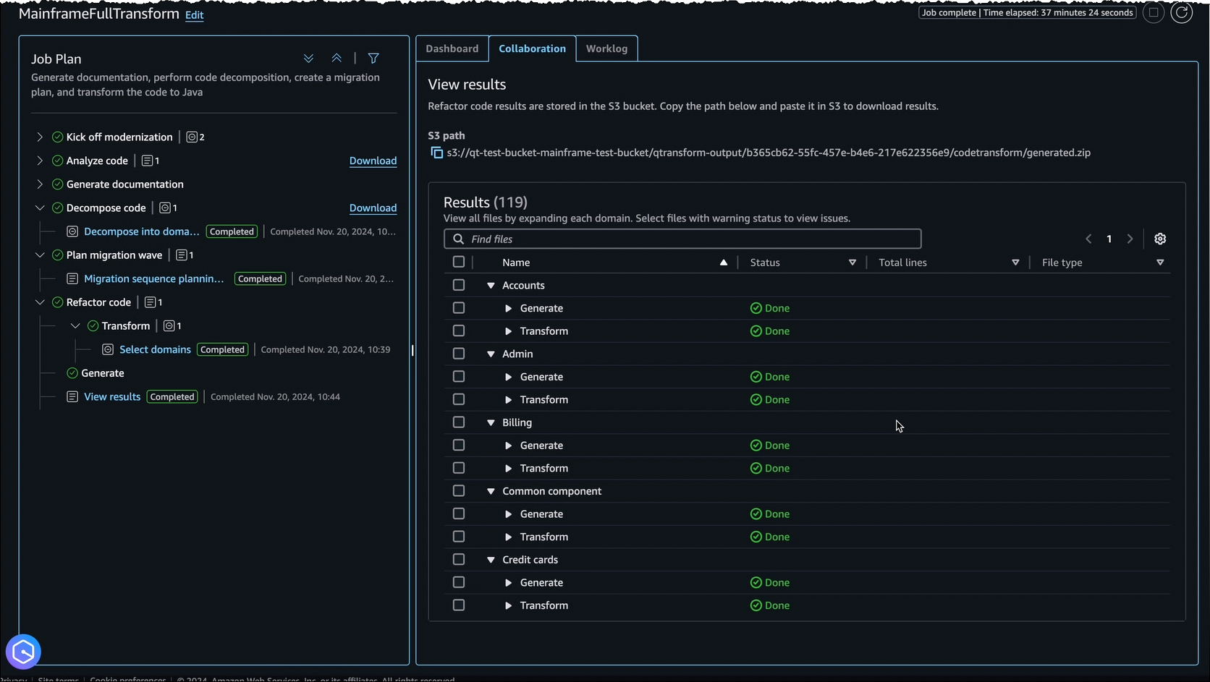Click the panel divider resize handle

[x=412, y=350]
